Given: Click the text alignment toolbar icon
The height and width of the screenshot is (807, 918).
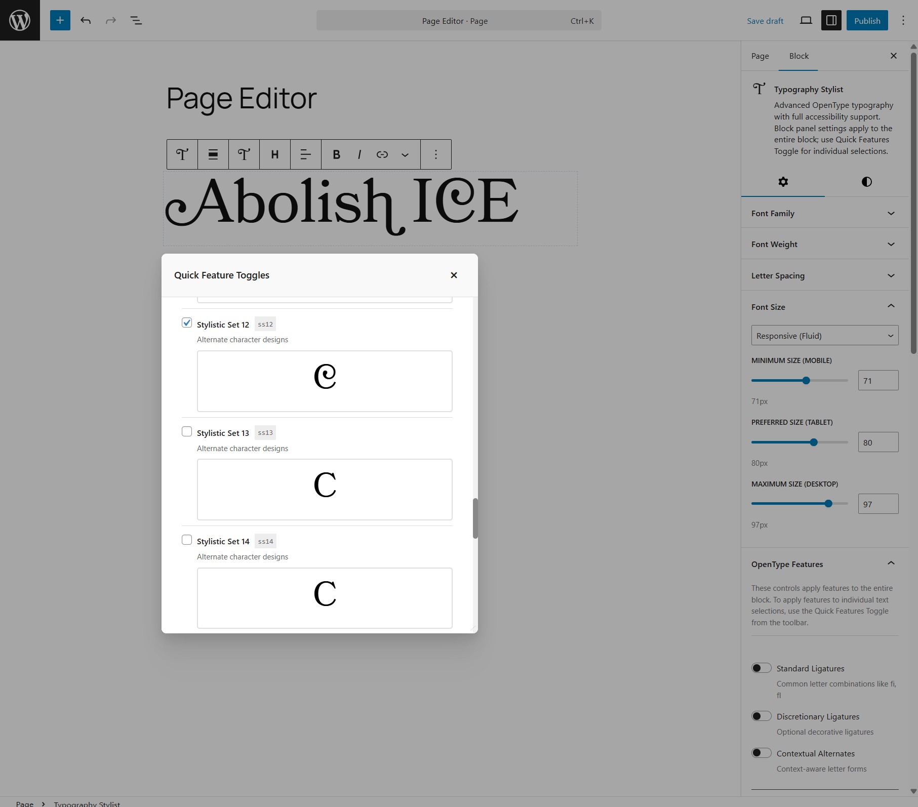Looking at the screenshot, I should [x=306, y=154].
